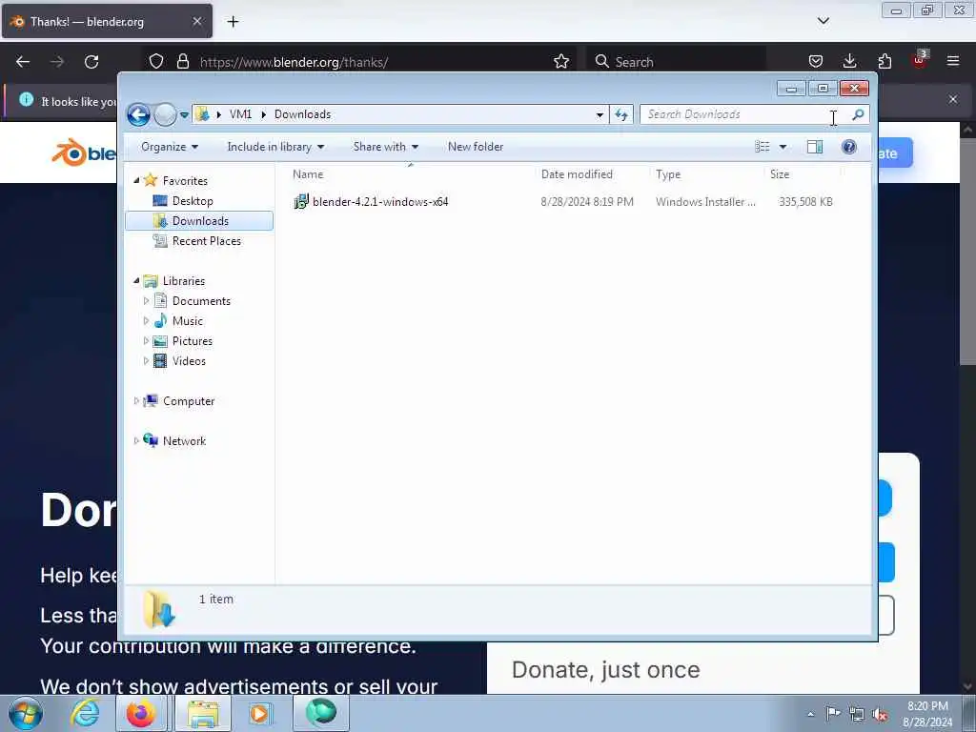Expand address bar history dropdown
The image size is (976, 732).
pyautogui.click(x=600, y=114)
